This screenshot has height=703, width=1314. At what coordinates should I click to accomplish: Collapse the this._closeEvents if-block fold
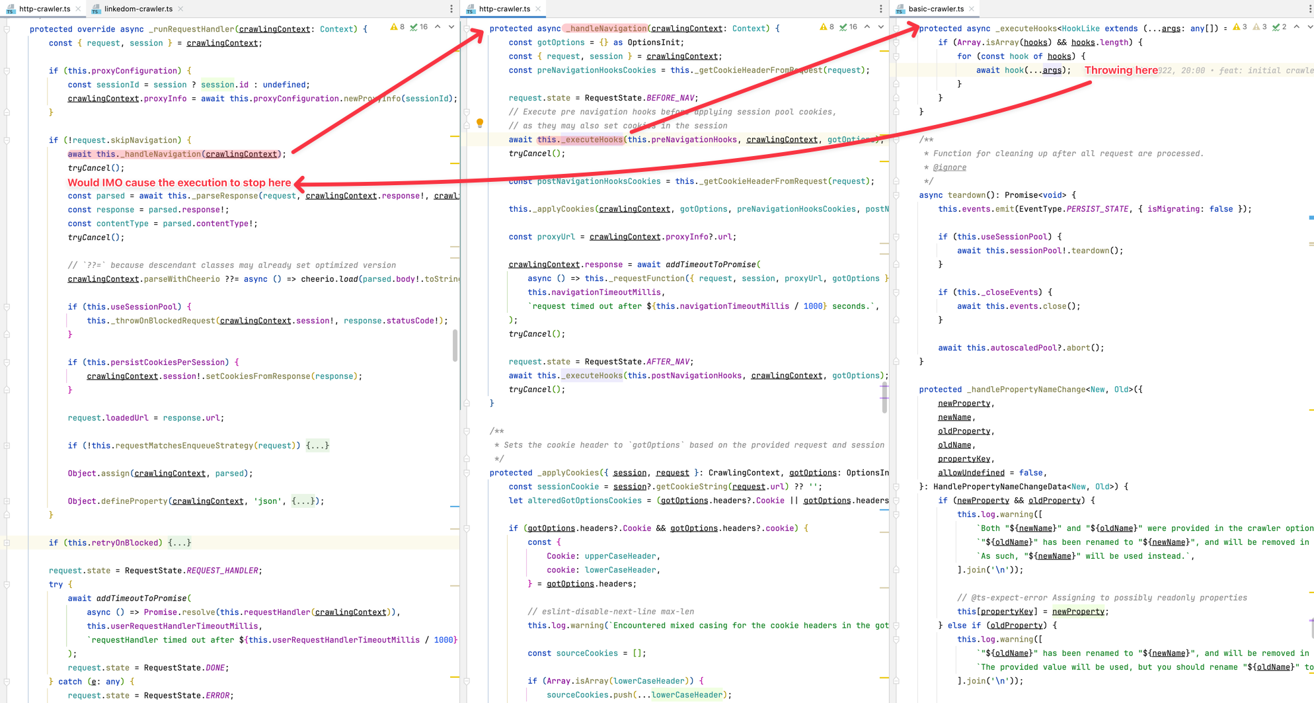tap(896, 292)
